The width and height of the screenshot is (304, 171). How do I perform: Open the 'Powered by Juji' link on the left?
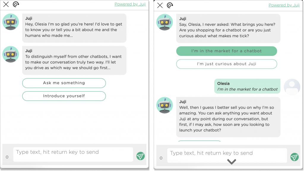(x=130, y=4)
